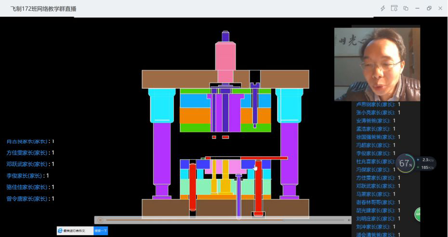Click the volume icon at right of player bar
The height and width of the screenshot is (237, 448).
(x=349, y=220)
